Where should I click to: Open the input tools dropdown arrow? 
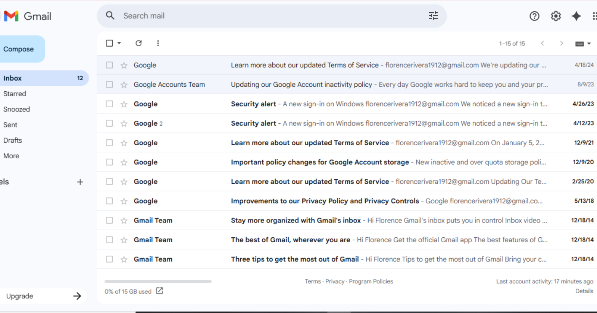tap(589, 44)
